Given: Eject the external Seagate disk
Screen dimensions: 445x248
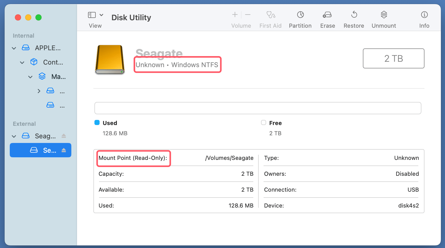Looking at the screenshot, I should click(x=64, y=136).
